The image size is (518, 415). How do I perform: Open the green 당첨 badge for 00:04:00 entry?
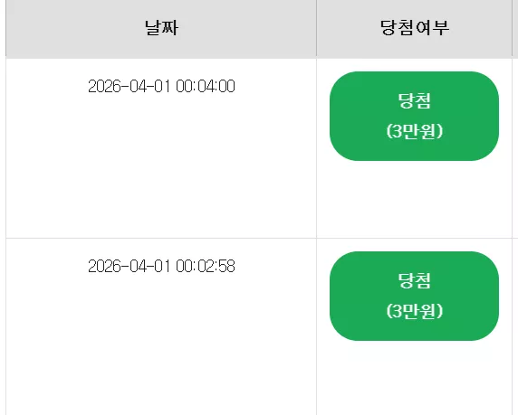point(414,116)
